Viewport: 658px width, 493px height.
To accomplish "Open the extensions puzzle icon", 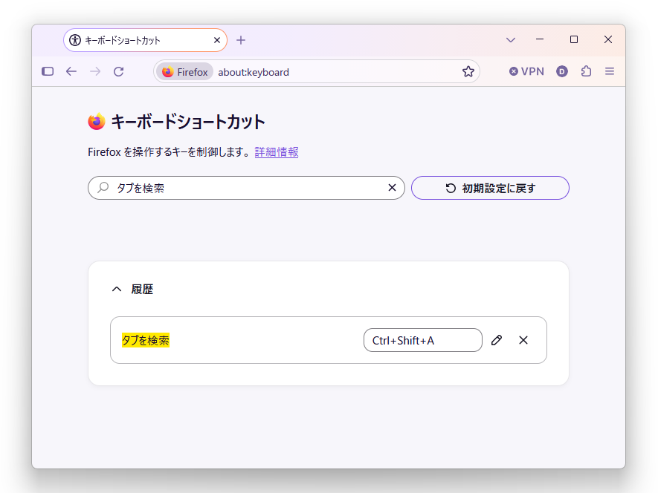I will [x=586, y=72].
